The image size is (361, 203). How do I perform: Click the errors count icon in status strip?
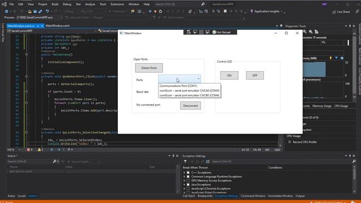[x=28, y=149]
